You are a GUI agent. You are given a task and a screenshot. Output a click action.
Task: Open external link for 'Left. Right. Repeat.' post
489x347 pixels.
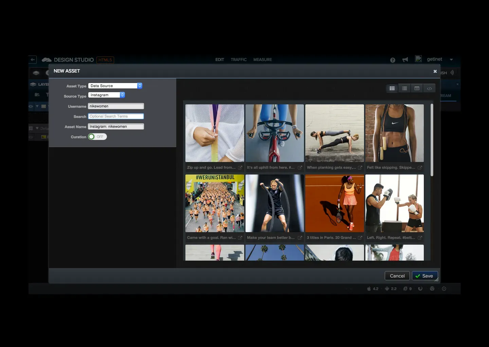(420, 238)
